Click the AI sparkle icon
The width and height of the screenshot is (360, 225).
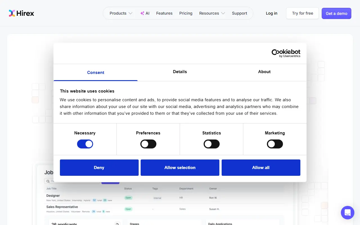pos(142,13)
